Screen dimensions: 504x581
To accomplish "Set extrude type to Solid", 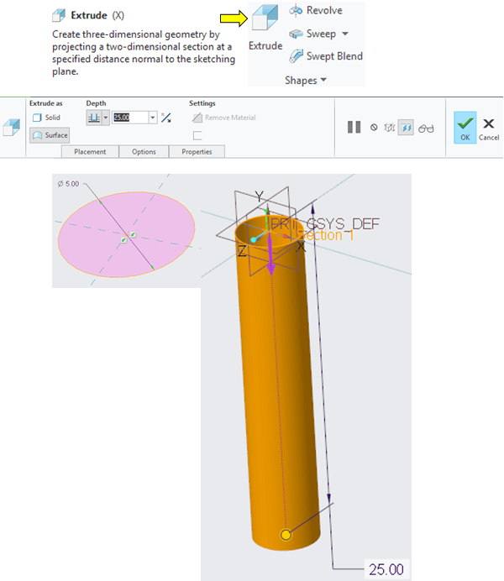I will pyautogui.click(x=47, y=118).
